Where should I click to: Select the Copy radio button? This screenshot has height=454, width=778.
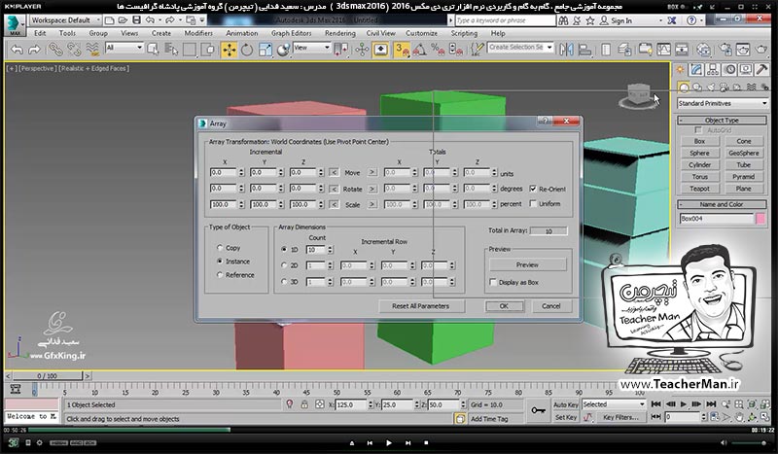pos(220,248)
